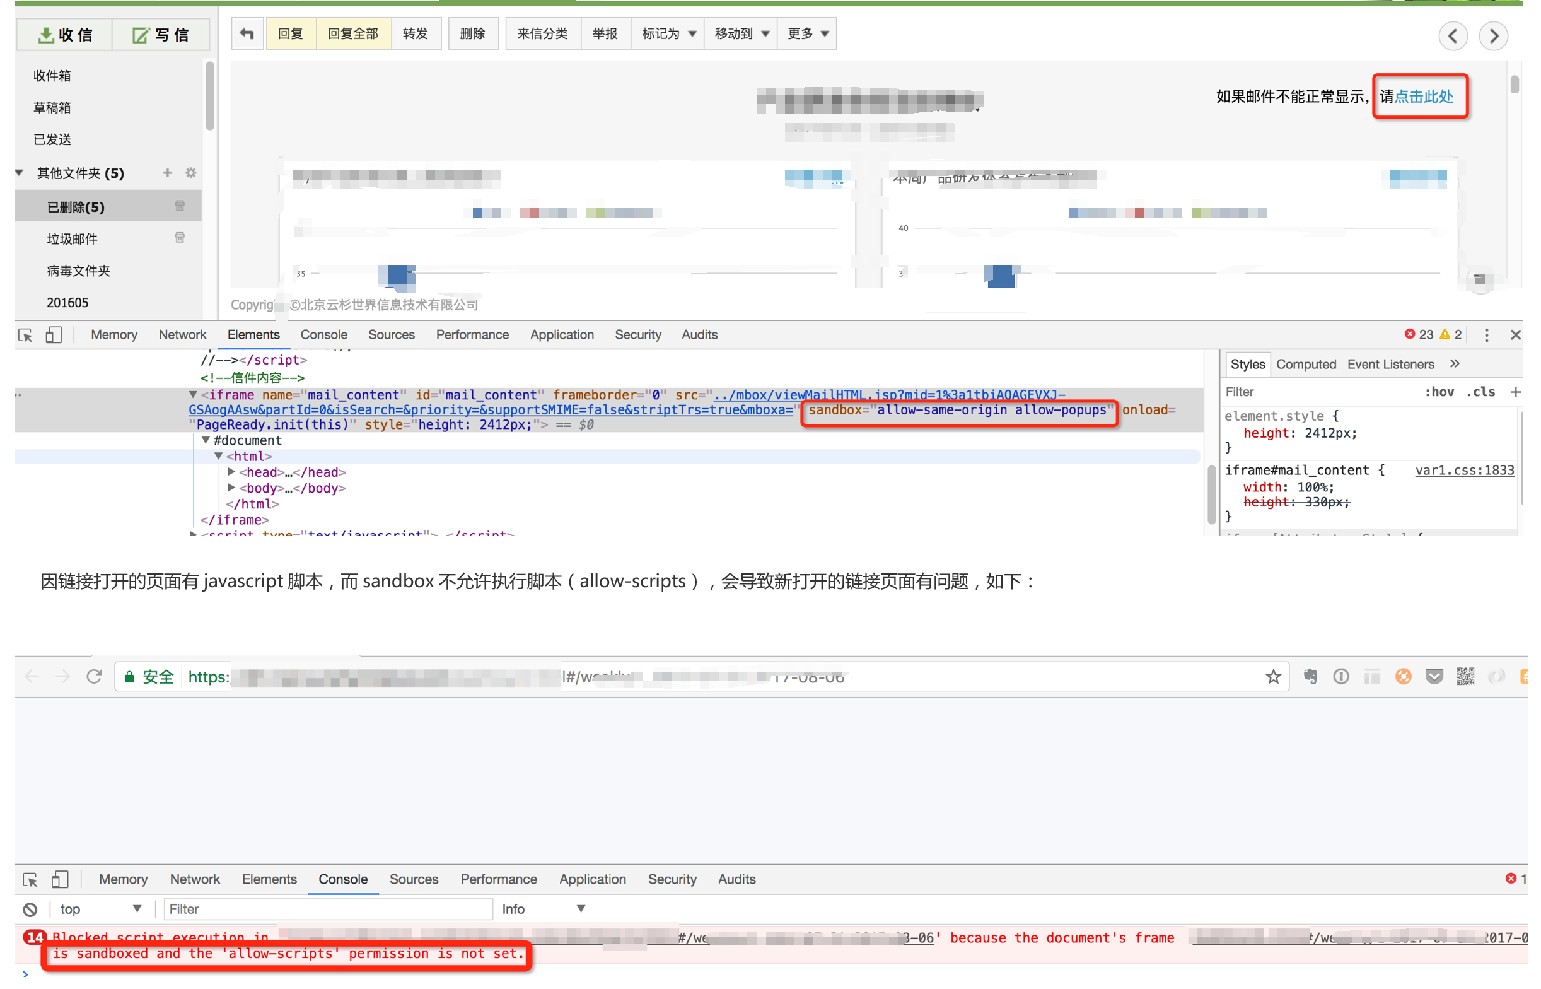Viewport: 1541px width, 989px height.
Task: Click the 回复全部 button
Action: [x=353, y=33]
